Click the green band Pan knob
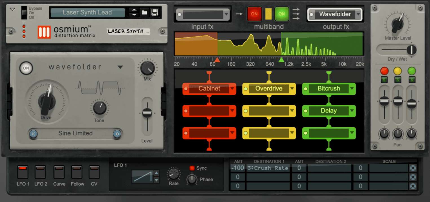 pos(412,133)
